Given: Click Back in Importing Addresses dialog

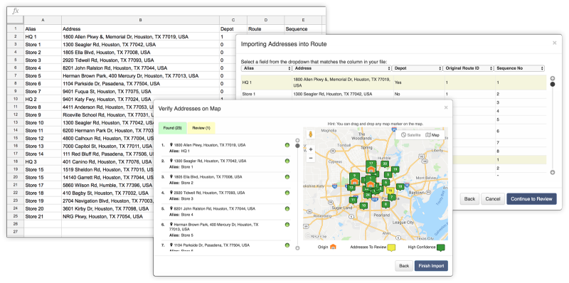Looking at the screenshot, I should [469, 199].
